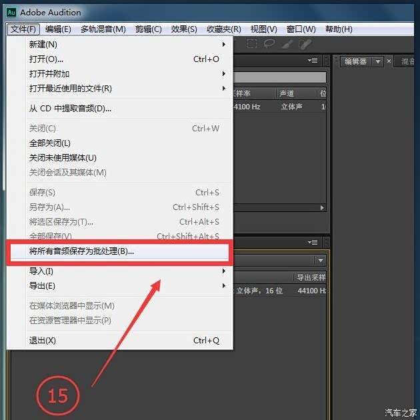Open the 帮助(H) menu
The width and height of the screenshot is (420, 420).
click(339, 29)
